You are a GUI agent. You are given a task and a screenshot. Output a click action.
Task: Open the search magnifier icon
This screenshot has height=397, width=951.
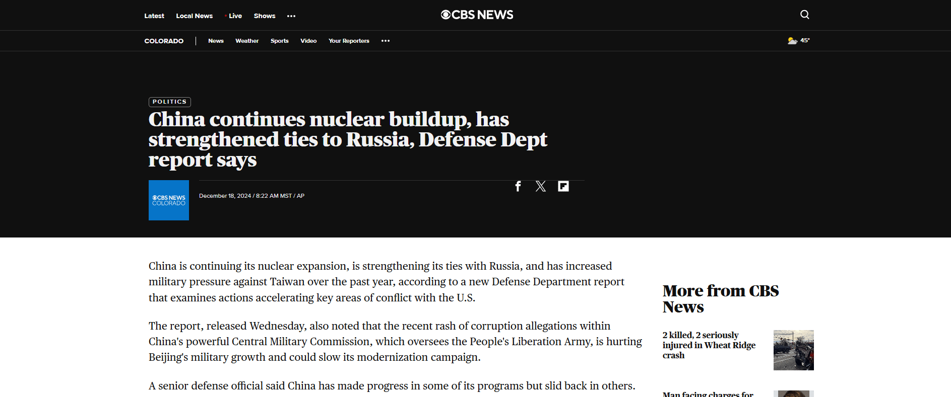point(804,15)
